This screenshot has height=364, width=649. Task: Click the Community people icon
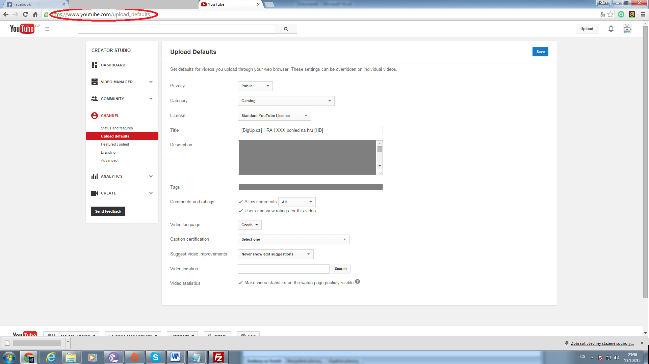[95, 99]
